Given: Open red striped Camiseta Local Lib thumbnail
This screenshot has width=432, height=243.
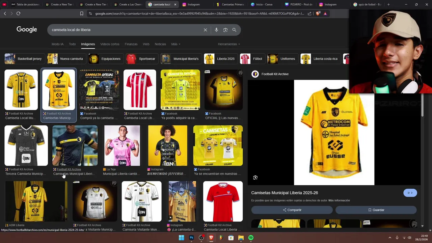Looking at the screenshot, I should coord(140,90).
